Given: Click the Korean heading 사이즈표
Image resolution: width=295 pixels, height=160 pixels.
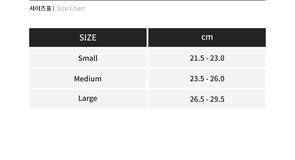Looking at the screenshot, I should 40,9.
